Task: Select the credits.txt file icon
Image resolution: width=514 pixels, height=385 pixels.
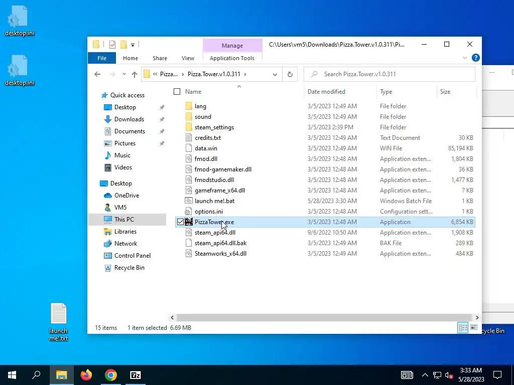Action: (189, 137)
